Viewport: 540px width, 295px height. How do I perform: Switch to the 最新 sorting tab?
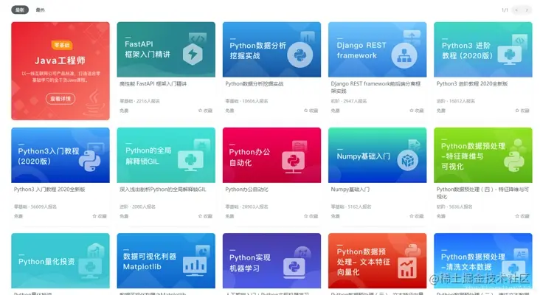[20, 10]
